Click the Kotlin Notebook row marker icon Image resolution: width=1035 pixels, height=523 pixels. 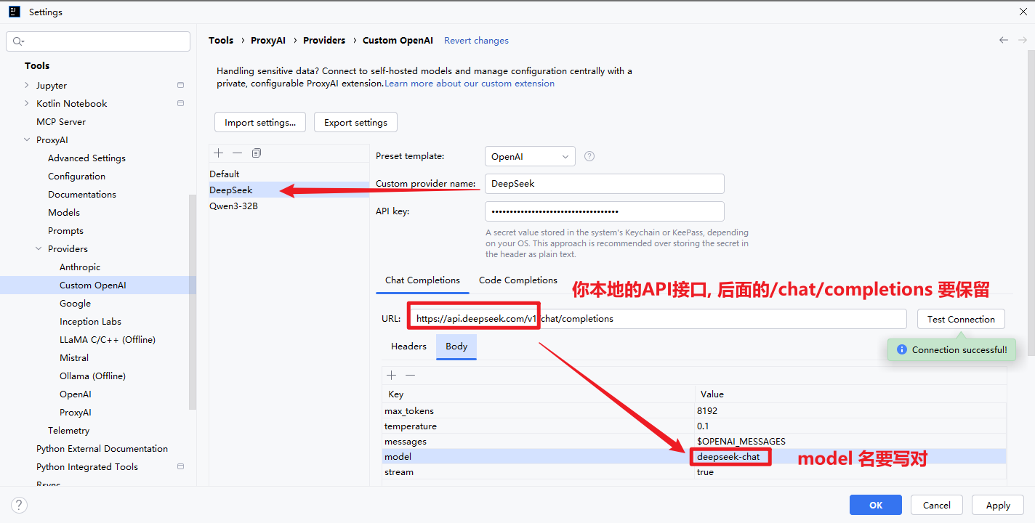tap(180, 103)
